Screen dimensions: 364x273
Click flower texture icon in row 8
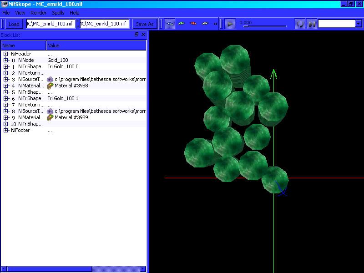coord(50,111)
